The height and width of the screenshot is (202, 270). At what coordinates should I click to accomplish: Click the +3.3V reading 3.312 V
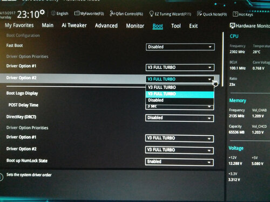pyautogui.click(x=234, y=179)
